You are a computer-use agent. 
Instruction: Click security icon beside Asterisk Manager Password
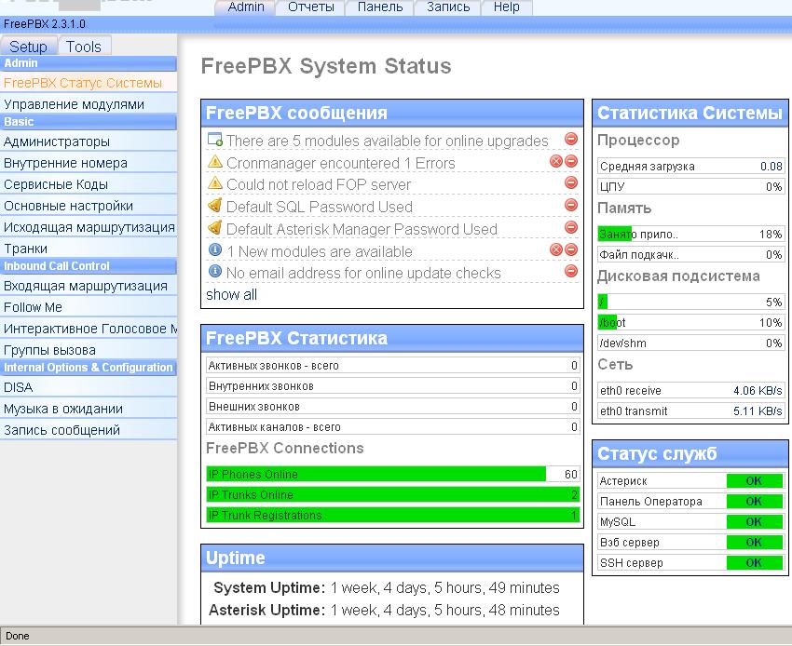(215, 228)
